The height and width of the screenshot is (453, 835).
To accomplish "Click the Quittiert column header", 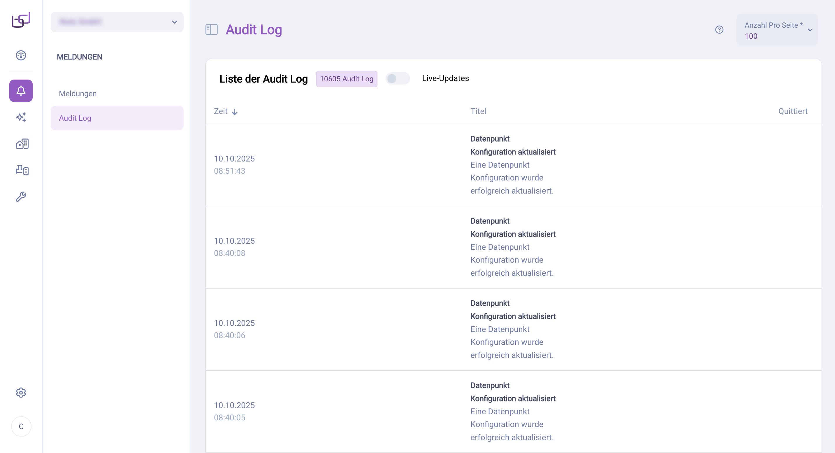I will click(793, 111).
